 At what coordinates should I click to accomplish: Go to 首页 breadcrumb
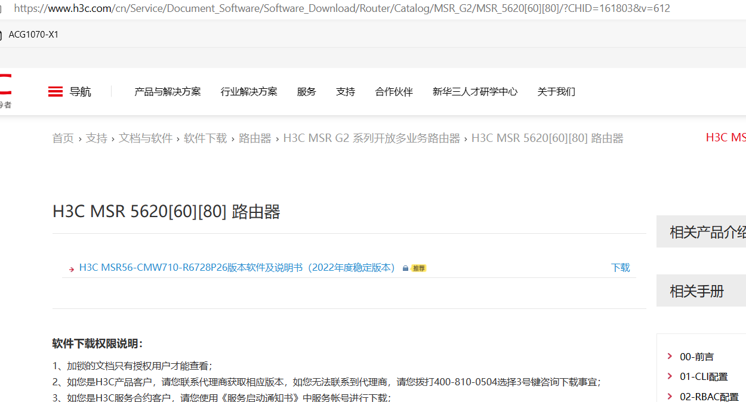pos(63,138)
